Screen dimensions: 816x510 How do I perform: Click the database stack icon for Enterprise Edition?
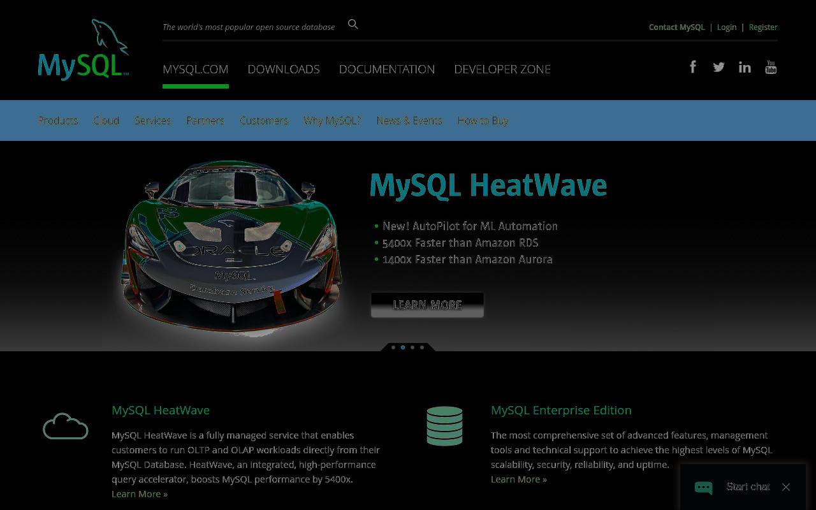point(444,426)
